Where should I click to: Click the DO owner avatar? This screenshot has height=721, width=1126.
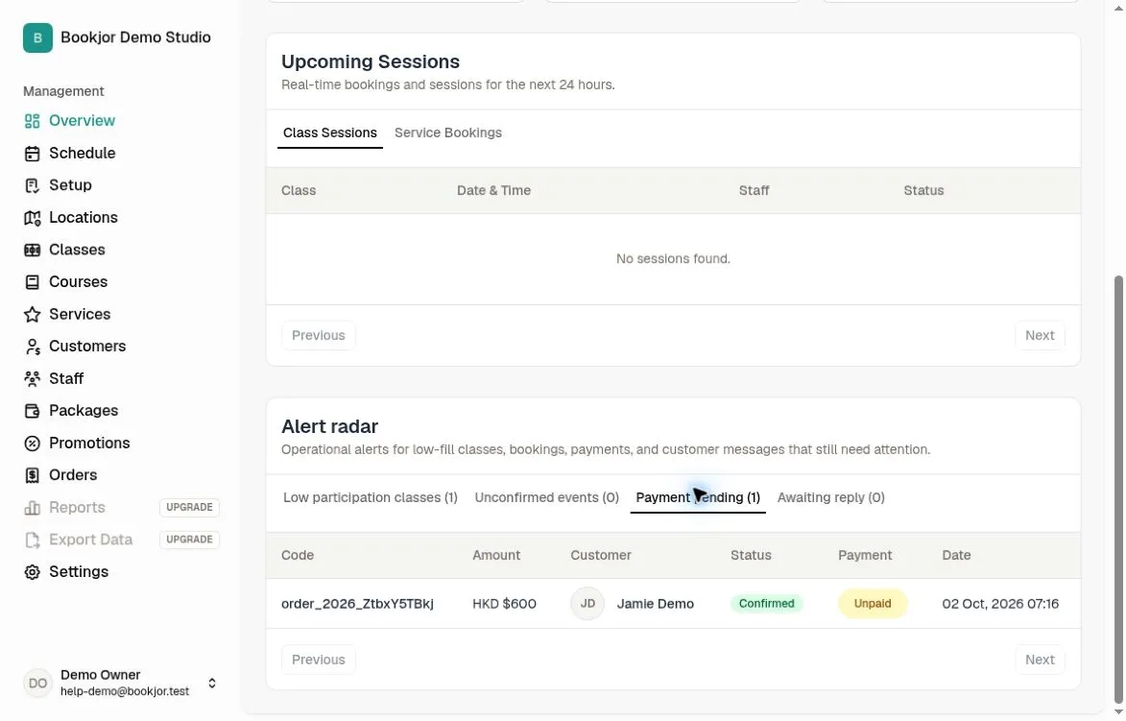(37, 683)
